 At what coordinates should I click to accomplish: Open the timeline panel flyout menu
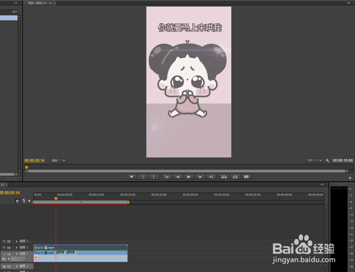click(322, 184)
